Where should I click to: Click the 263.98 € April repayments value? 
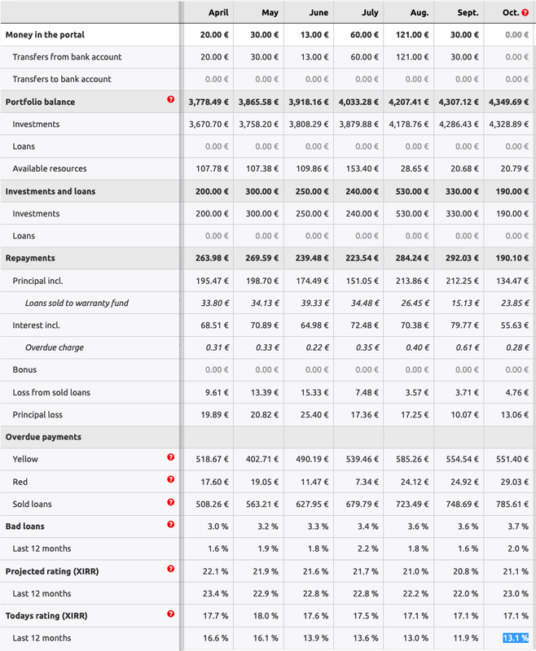[212, 258]
